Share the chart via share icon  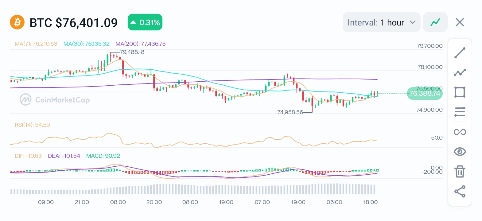460,192
